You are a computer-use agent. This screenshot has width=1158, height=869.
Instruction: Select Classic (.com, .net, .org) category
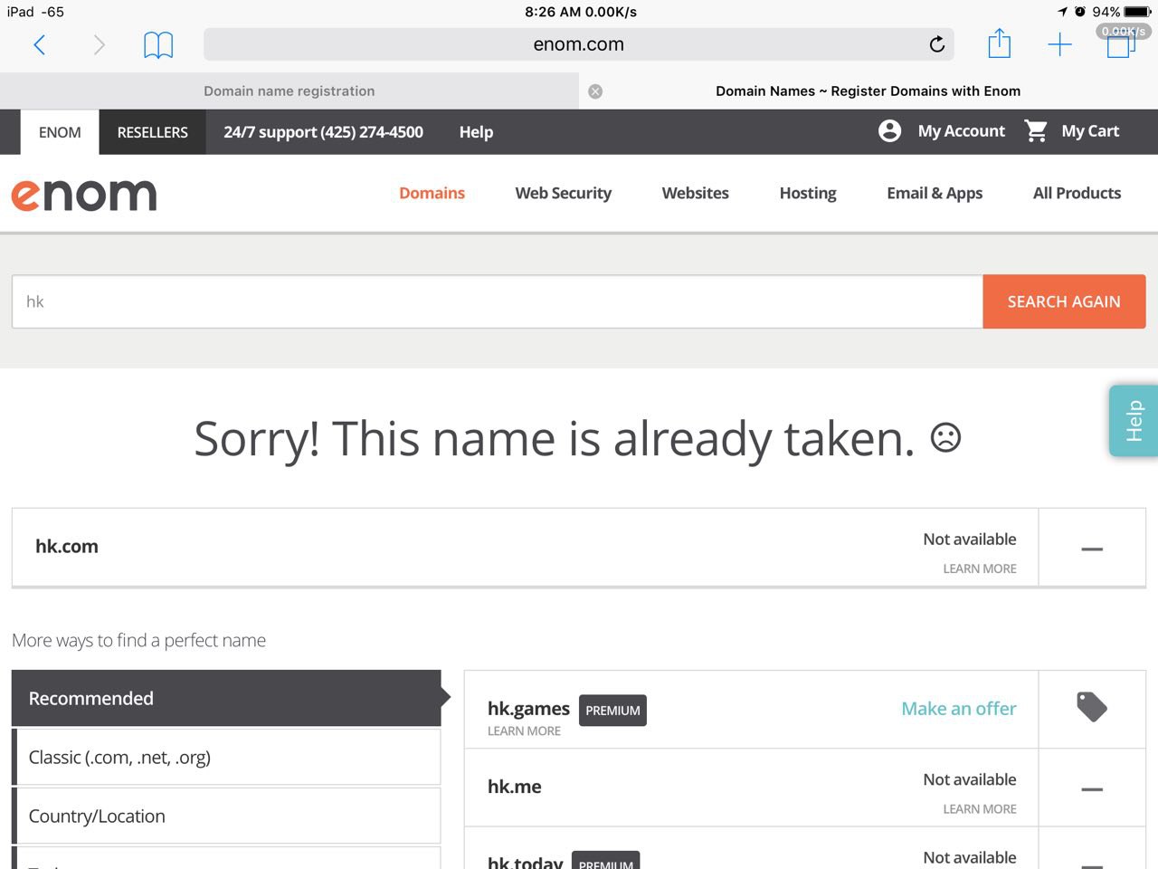point(226,757)
